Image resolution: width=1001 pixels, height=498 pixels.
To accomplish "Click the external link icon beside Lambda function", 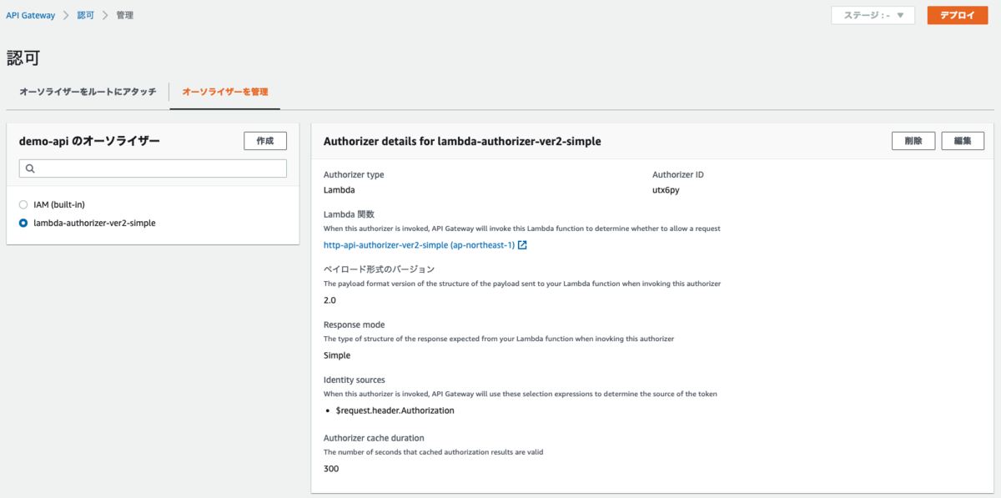I will click(522, 245).
